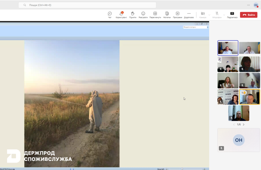Unmute the Мікрофон (Microphone)
261x170 pixels.
pyautogui.click(x=217, y=15)
